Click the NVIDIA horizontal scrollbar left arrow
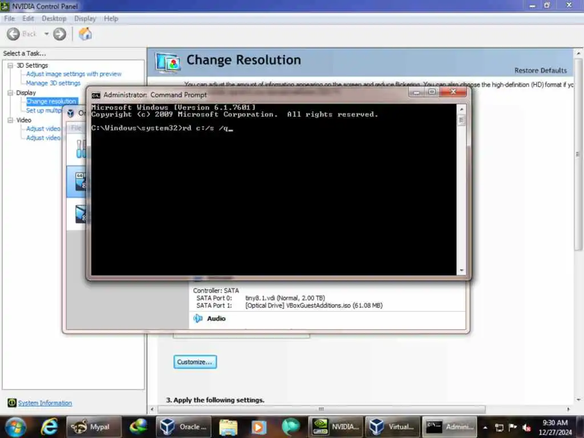 tap(152, 409)
